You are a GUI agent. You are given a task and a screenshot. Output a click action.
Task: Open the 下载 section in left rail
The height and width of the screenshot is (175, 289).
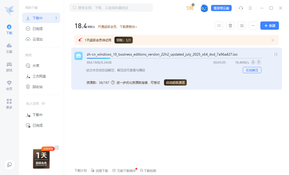click(x=9, y=29)
